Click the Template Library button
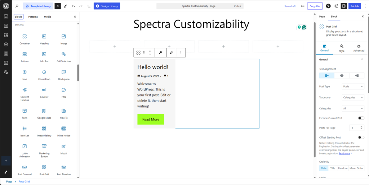The image size is (369, 185). pyautogui.click(x=38, y=6)
